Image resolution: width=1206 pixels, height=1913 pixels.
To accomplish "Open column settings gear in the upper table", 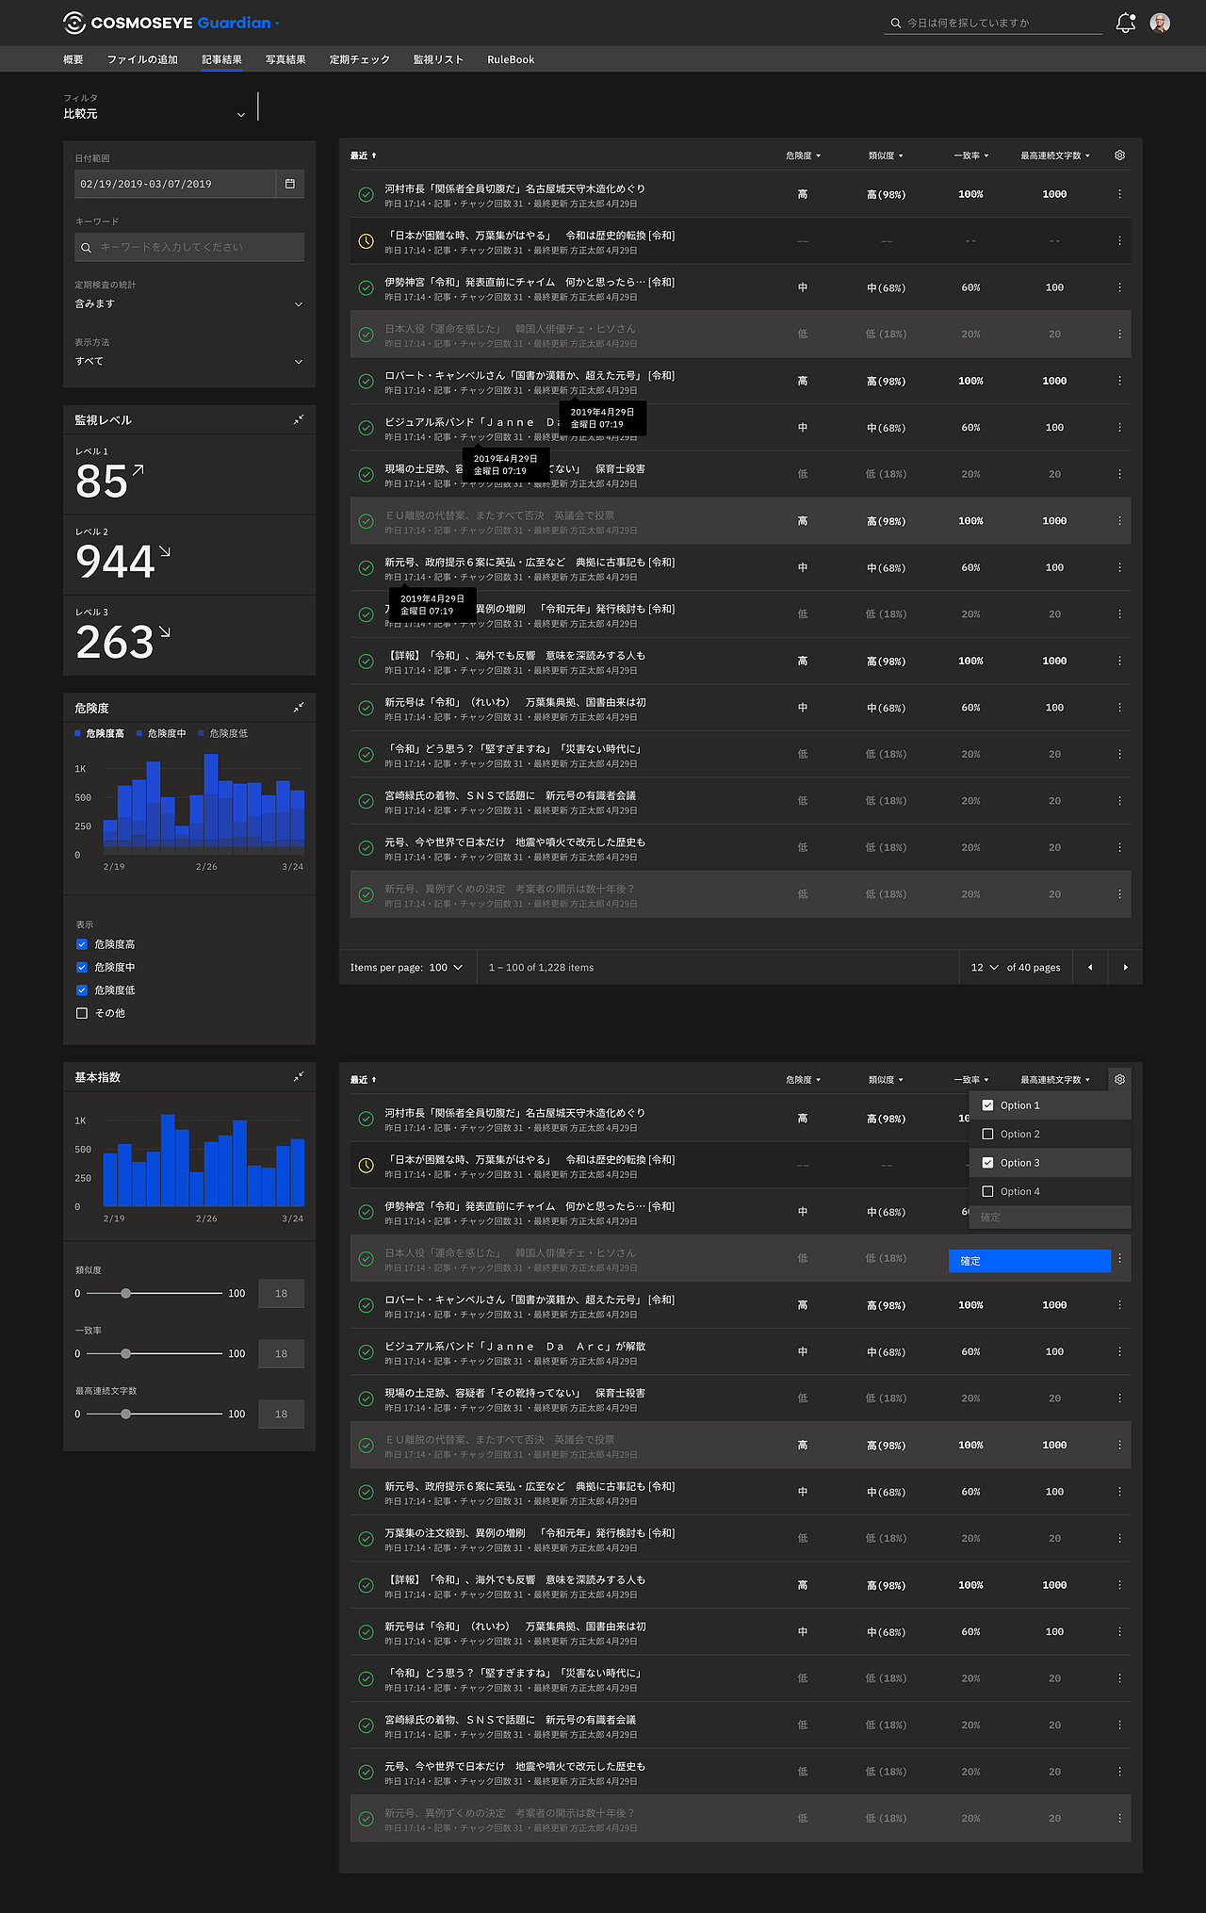I will coord(1119,155).
